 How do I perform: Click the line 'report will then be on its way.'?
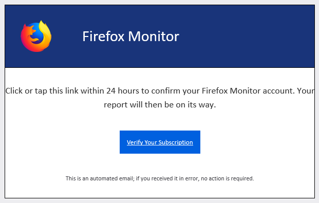pyautogui.click(x=160, y=105)
